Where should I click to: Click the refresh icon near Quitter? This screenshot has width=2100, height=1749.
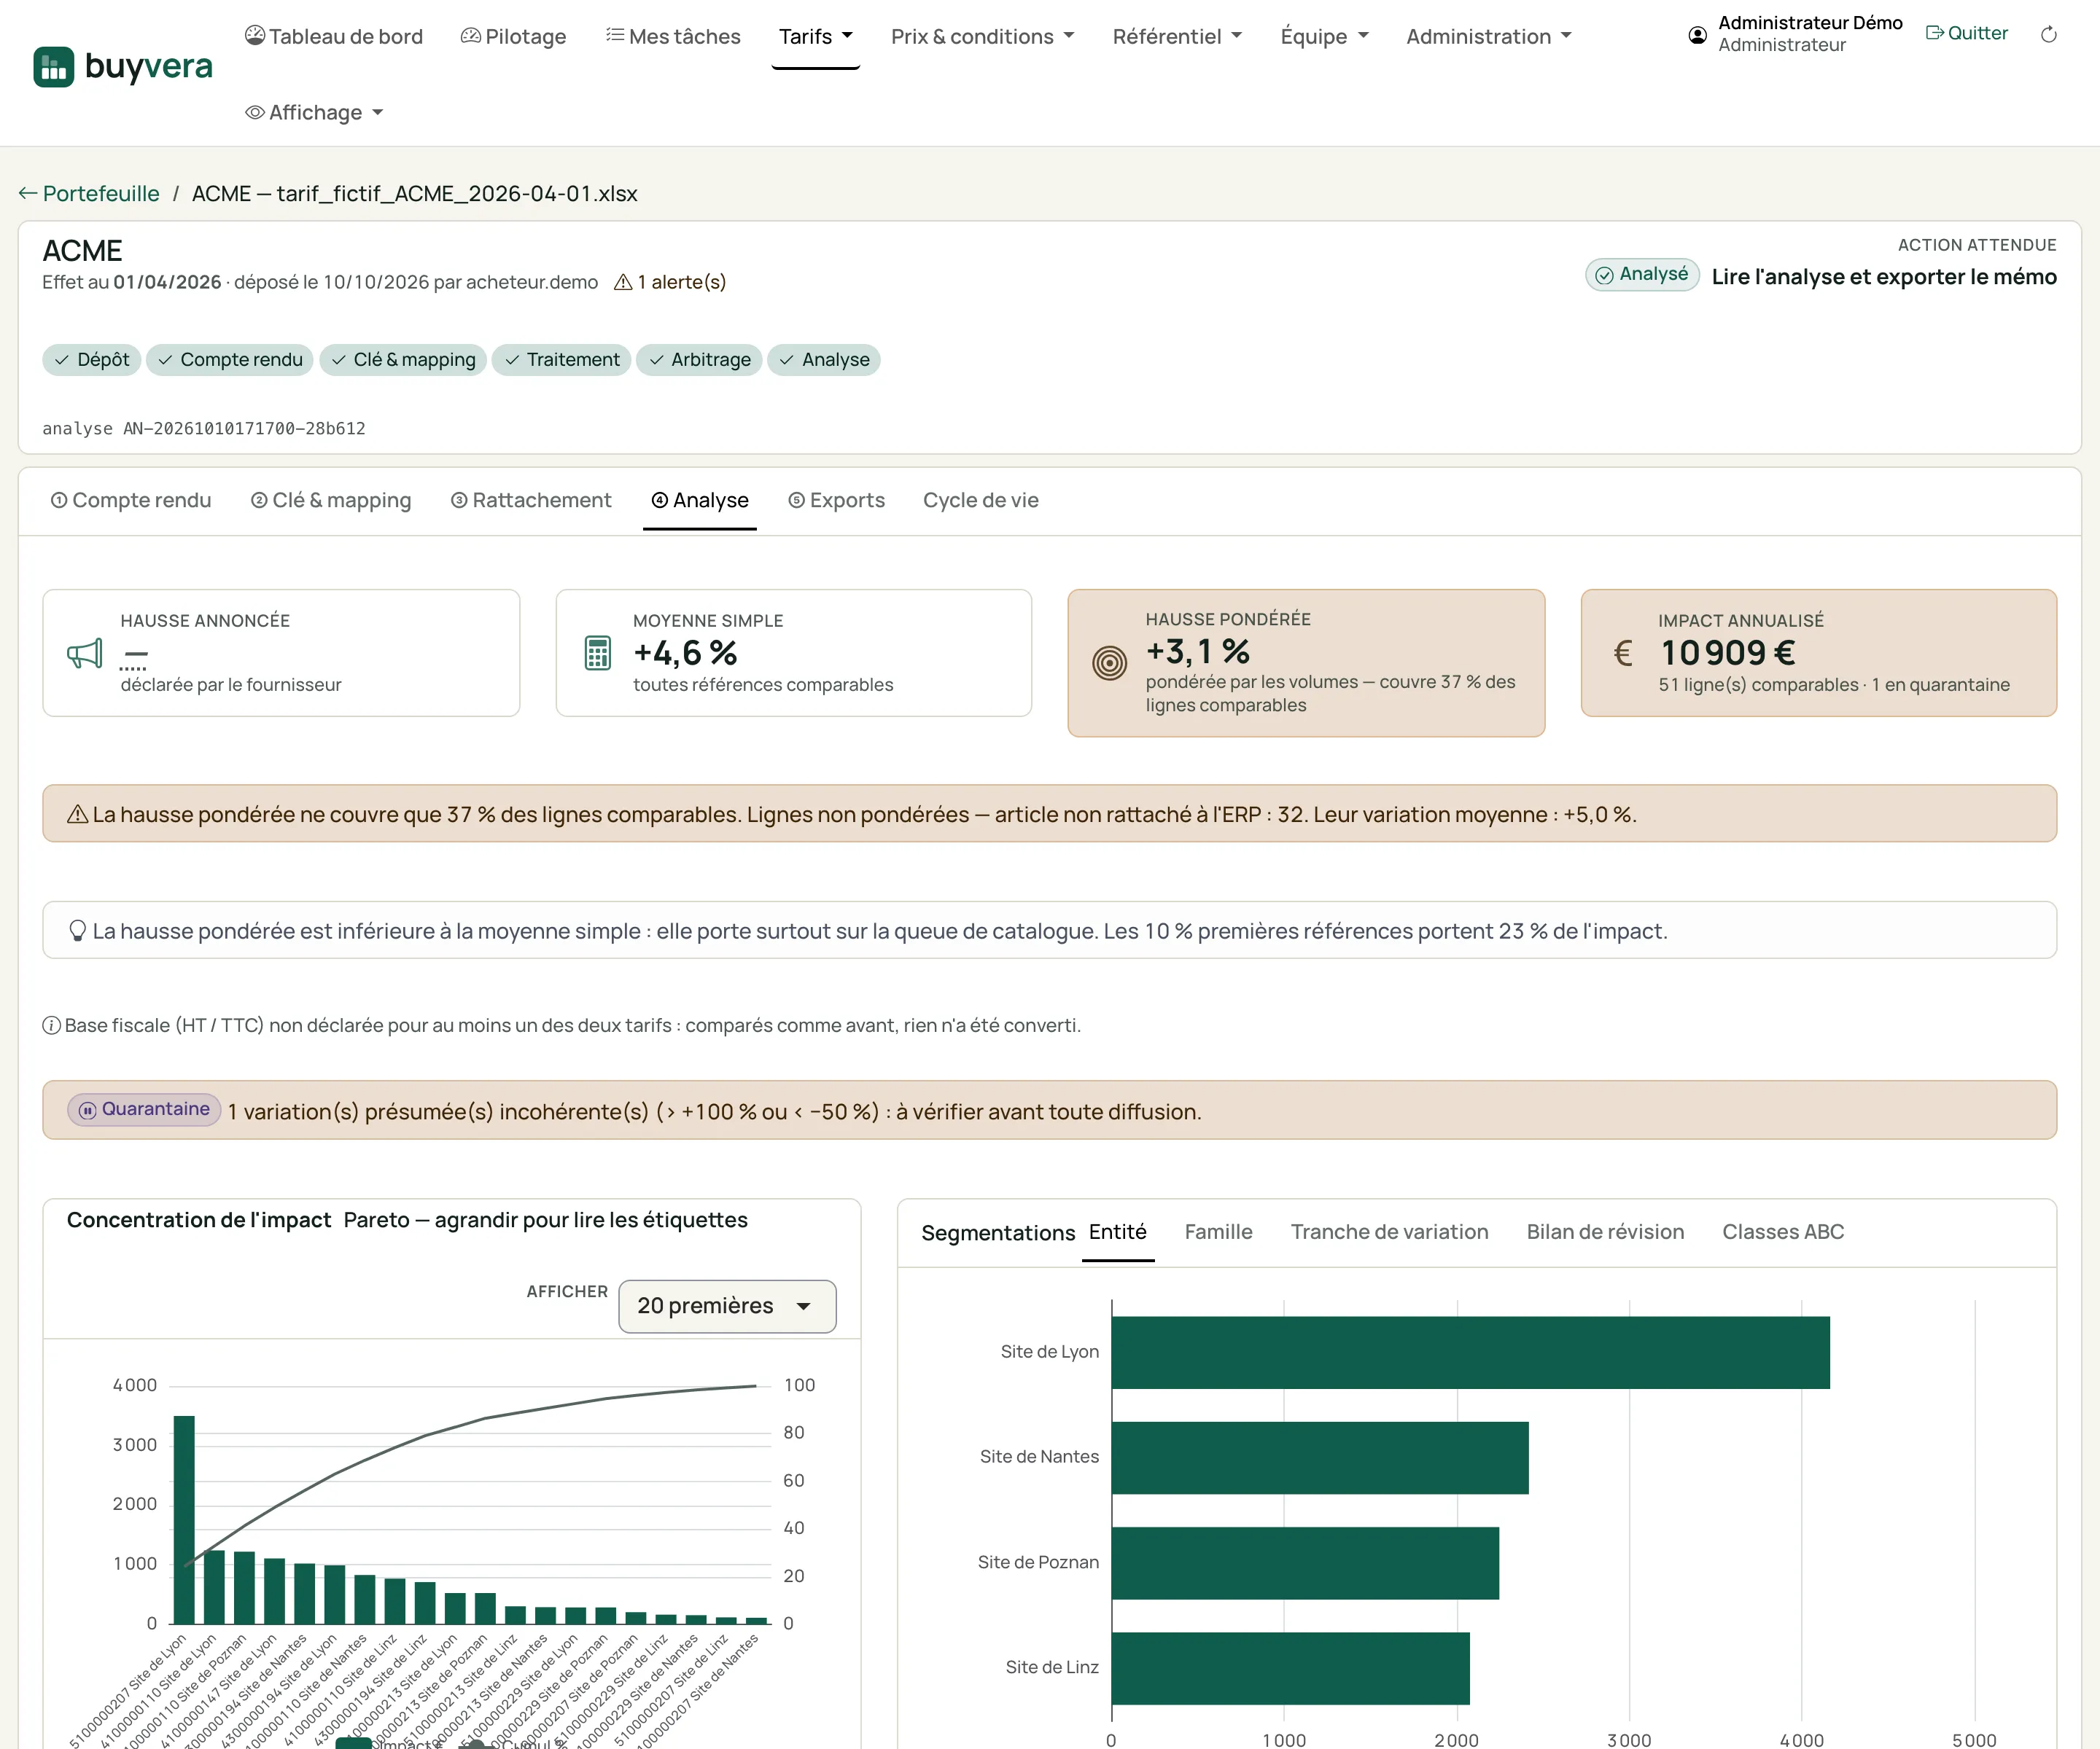point(2048,35)
